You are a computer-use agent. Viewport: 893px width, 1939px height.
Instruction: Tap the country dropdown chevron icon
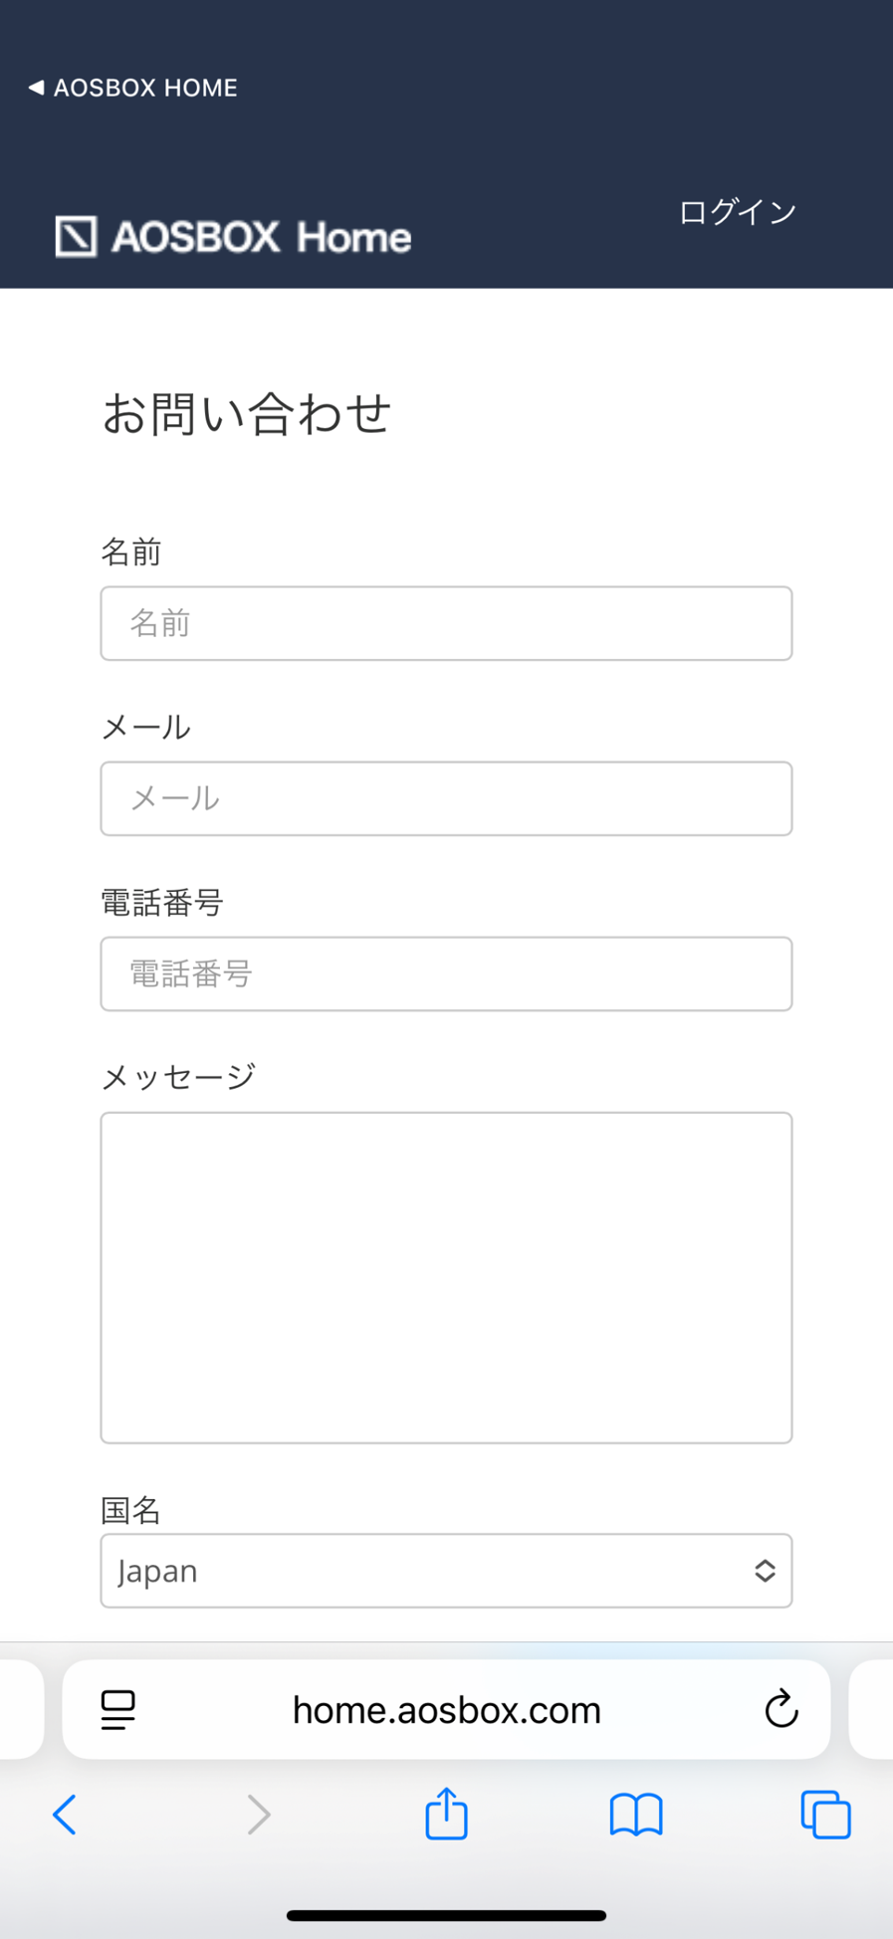coord(766,1571)
